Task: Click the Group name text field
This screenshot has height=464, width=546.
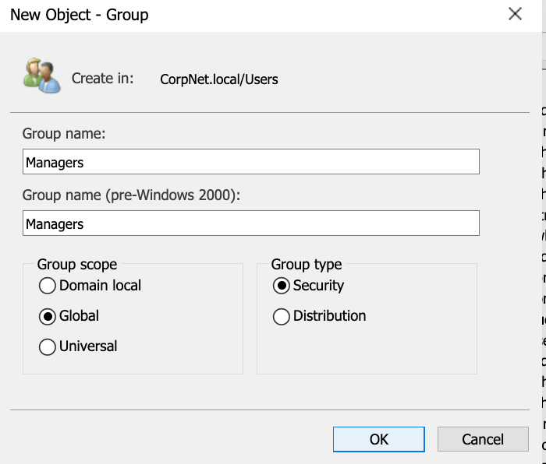Action: 250,162
